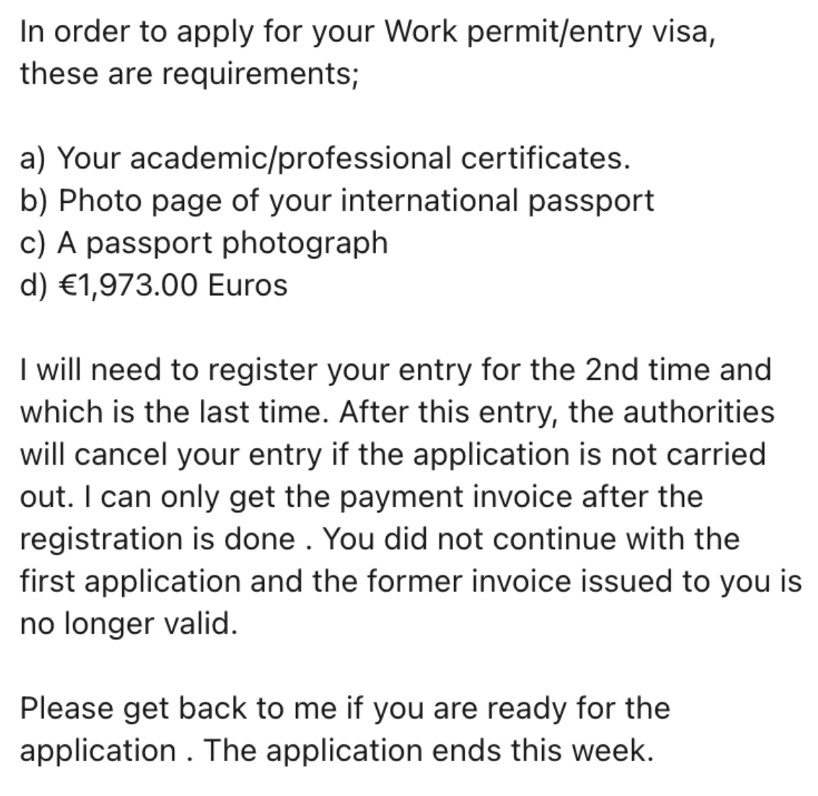Click the word 'Euros' after the amount
Viewport: 818px width, 796px height.
[248, 285]
